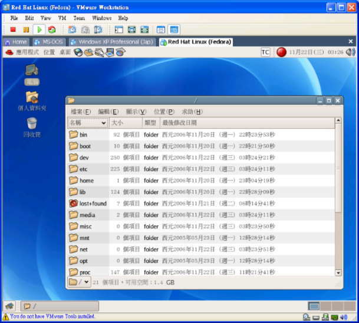Viewport: 359px width, 323px height.
Task: Select the Red Hat Linux (Fedora) tab
Action: pos(196,42)
